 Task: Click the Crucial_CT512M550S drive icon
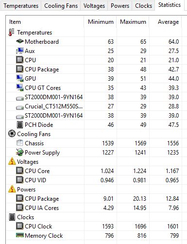click(20, 107)
